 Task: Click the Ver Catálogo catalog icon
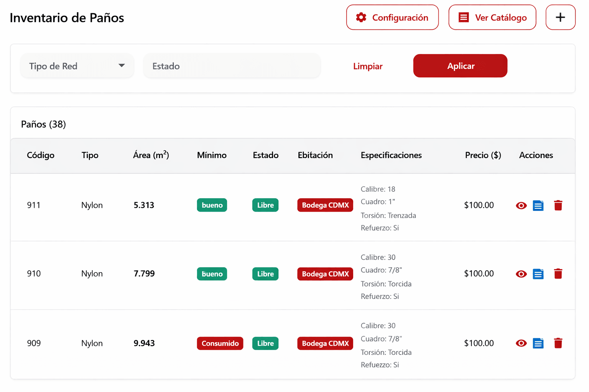464,17
